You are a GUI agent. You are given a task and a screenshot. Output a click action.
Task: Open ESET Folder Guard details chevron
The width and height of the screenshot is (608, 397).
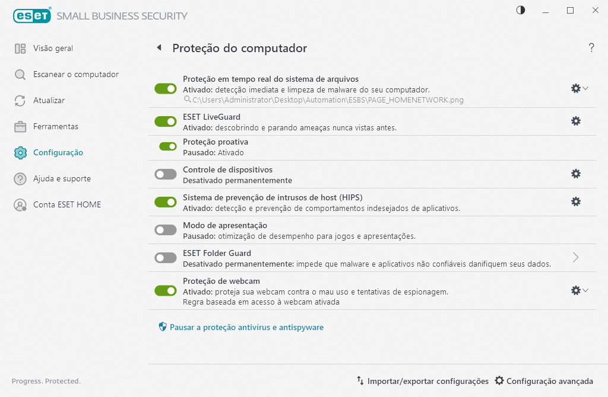coord(575,257)
